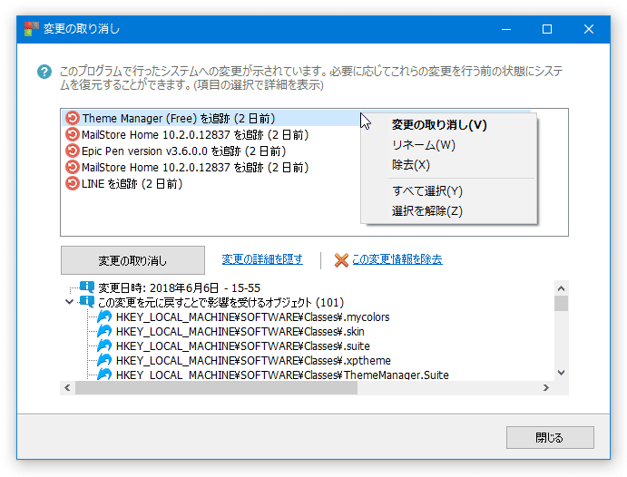Click the red X icon next to この変更情報を除去
Viewport: 627px width, 477px height.
(x=341, y=260)
